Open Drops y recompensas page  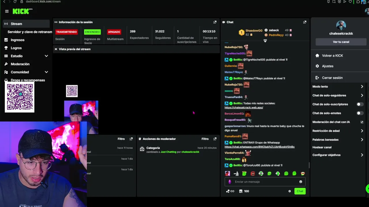point(28,80)
